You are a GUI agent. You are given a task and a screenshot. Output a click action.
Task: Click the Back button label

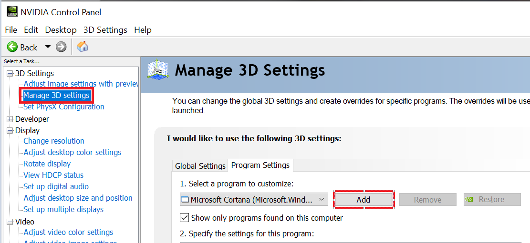29,47
